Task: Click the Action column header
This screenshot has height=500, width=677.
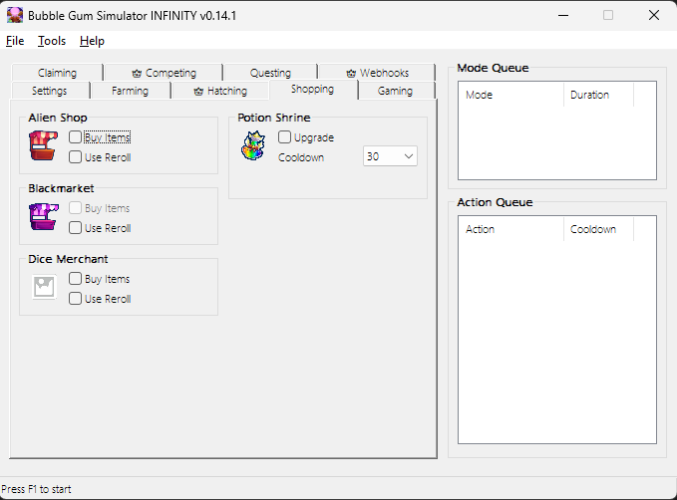Action: (510, 229)
